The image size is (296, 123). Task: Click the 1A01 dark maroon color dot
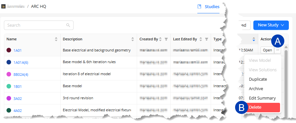pos(9,50)
